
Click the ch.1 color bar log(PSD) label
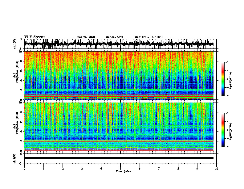(x=231, y=81)
